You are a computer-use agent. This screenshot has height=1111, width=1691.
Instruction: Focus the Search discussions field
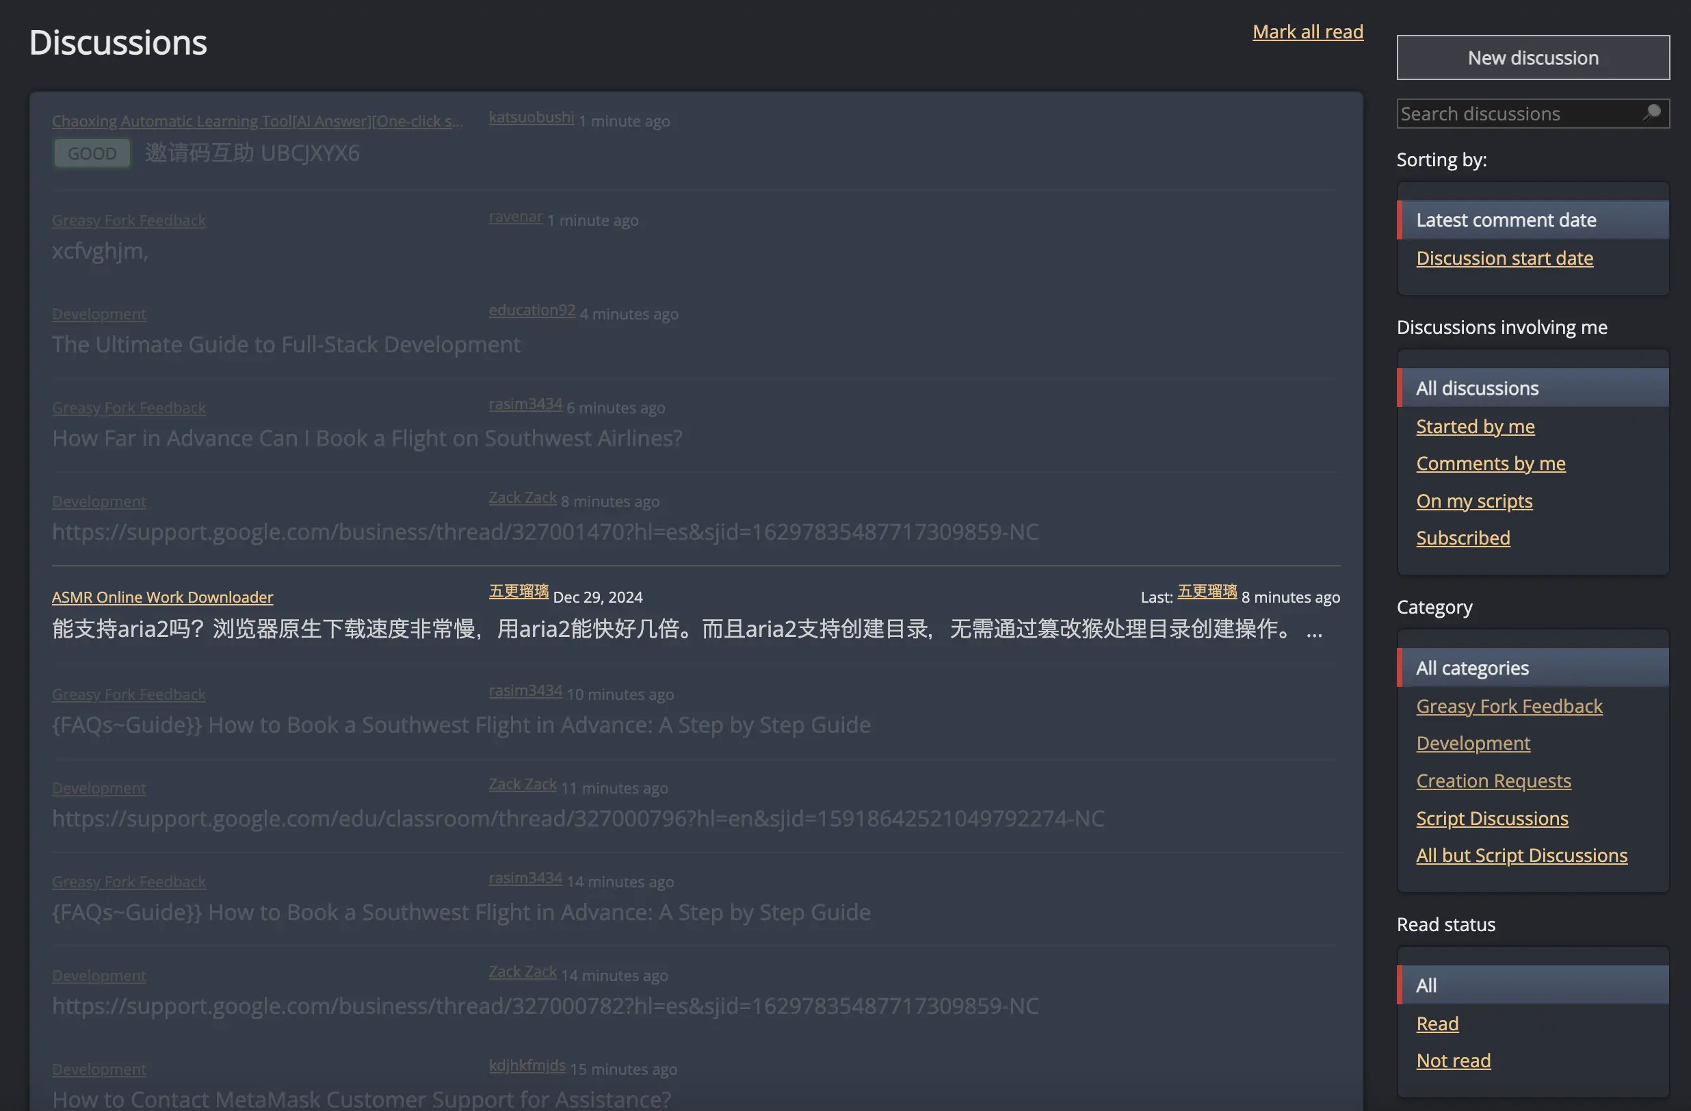[x=1517, y=114]
